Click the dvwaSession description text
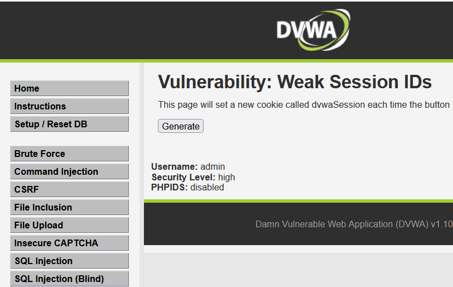Image resolution: width=453 pixels, height=287 pixels. [x=305, y=104]
